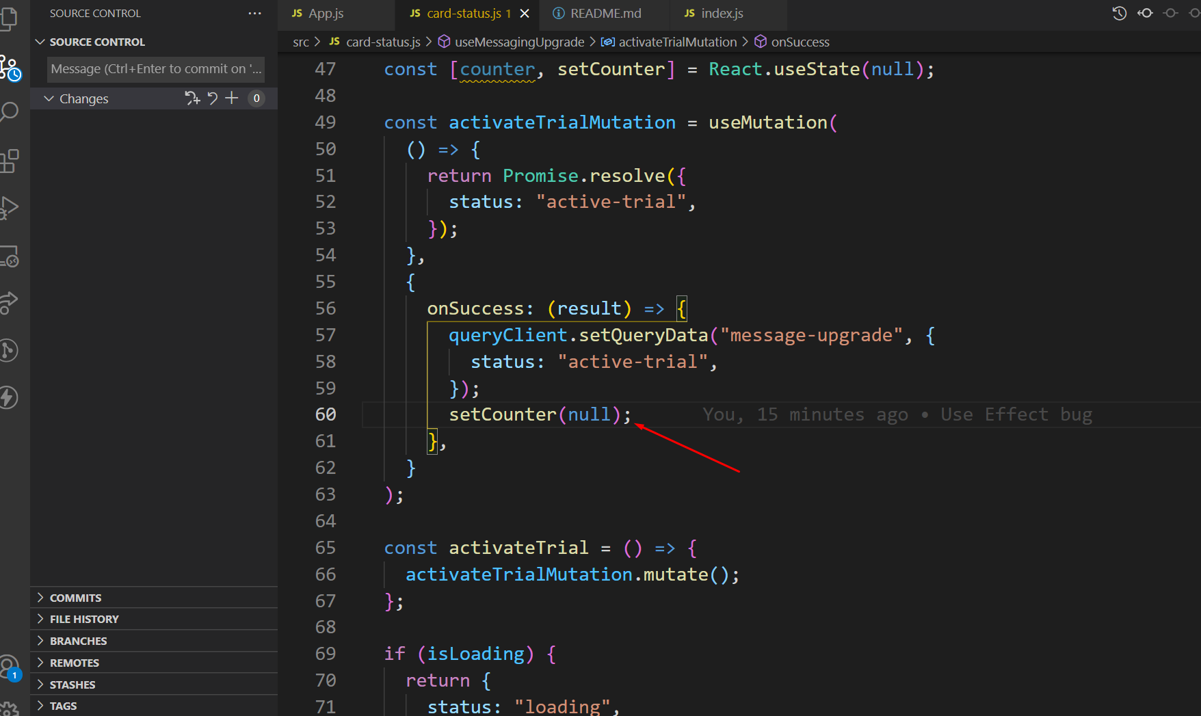Open the Extensions view
Viewport: 1201px width, 716px height.
click(x=10, y=161)
